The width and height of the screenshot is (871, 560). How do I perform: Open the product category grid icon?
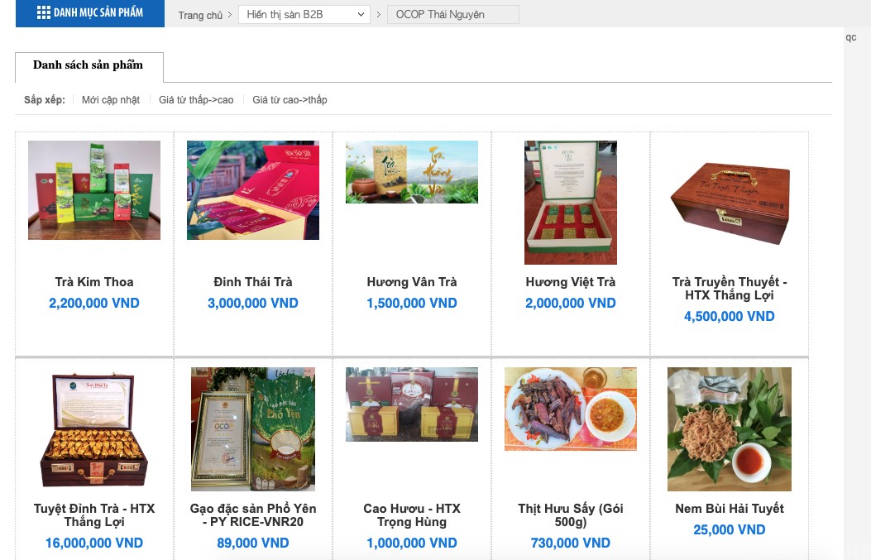pos(44,13)
